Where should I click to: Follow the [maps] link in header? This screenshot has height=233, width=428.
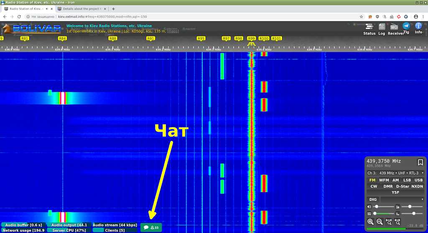[x=173, y=31]
